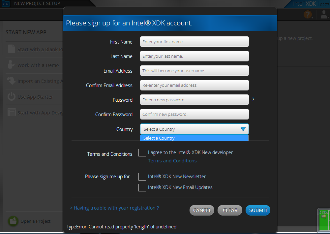Check the Terms and Conditions agreement box
330x234 pixels.
[x=142, y=153]
